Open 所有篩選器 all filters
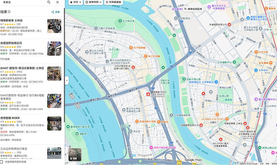 pyautogui.click(x=113, y=2)
